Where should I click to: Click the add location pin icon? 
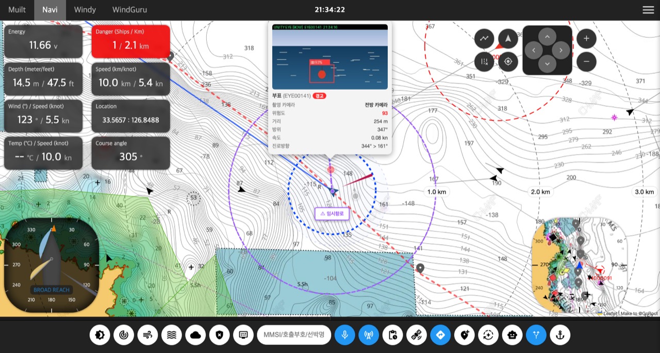point(465,335)
